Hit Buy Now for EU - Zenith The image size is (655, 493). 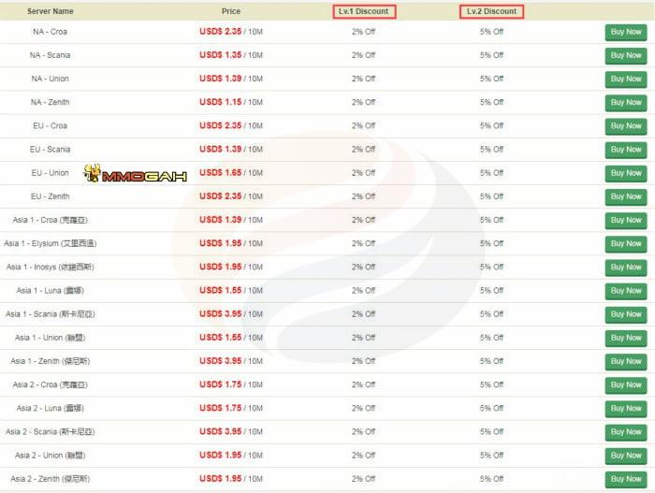(x=625, y=196)
